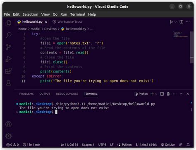Click the editor minimap preview
Screen dimensions: 196x150
tap(181, 35)
